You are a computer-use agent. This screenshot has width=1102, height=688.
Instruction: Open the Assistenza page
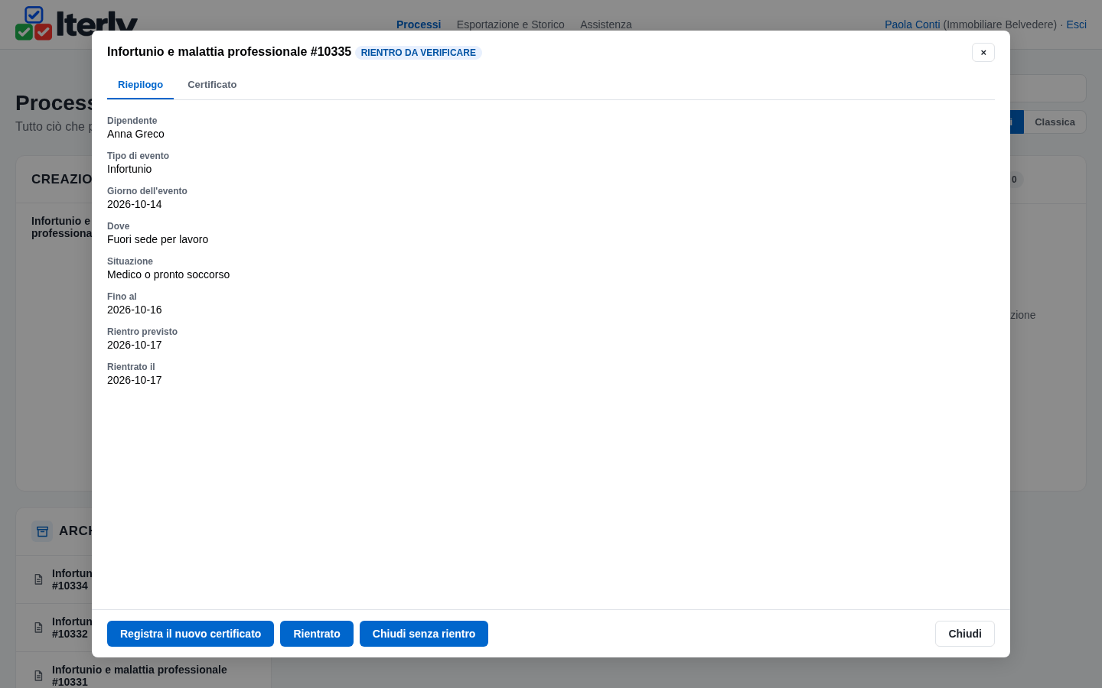606,24
